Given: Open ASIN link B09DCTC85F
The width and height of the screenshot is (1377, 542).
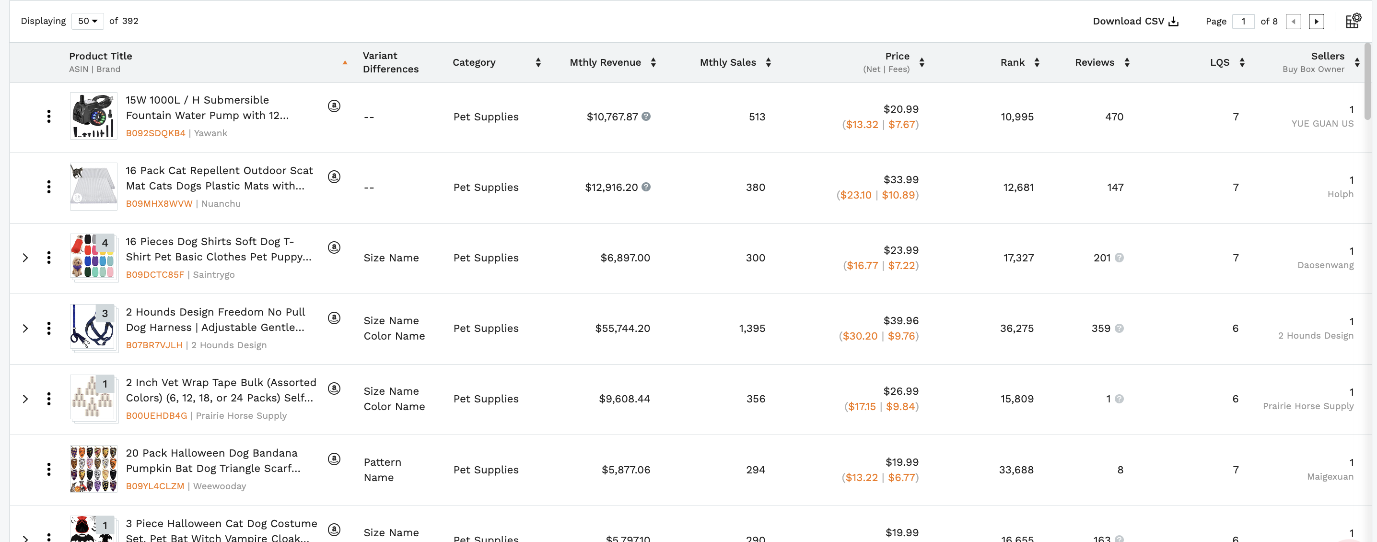Looking at the screenshot, I should click(155, 275).
